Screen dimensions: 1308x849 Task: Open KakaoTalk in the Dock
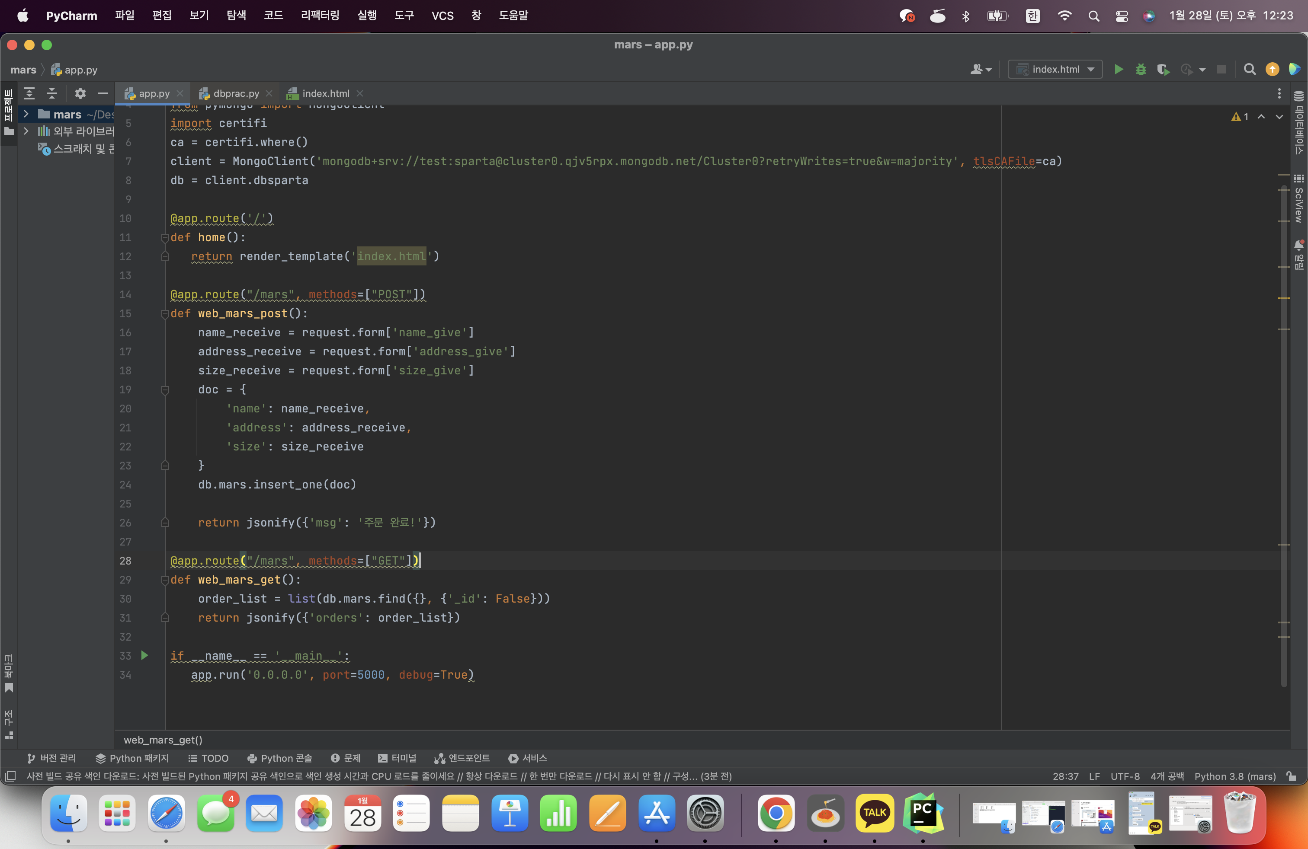click(875, 813)
